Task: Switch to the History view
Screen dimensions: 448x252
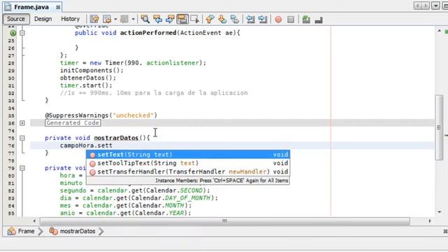Action: click(x=70, y=19)
